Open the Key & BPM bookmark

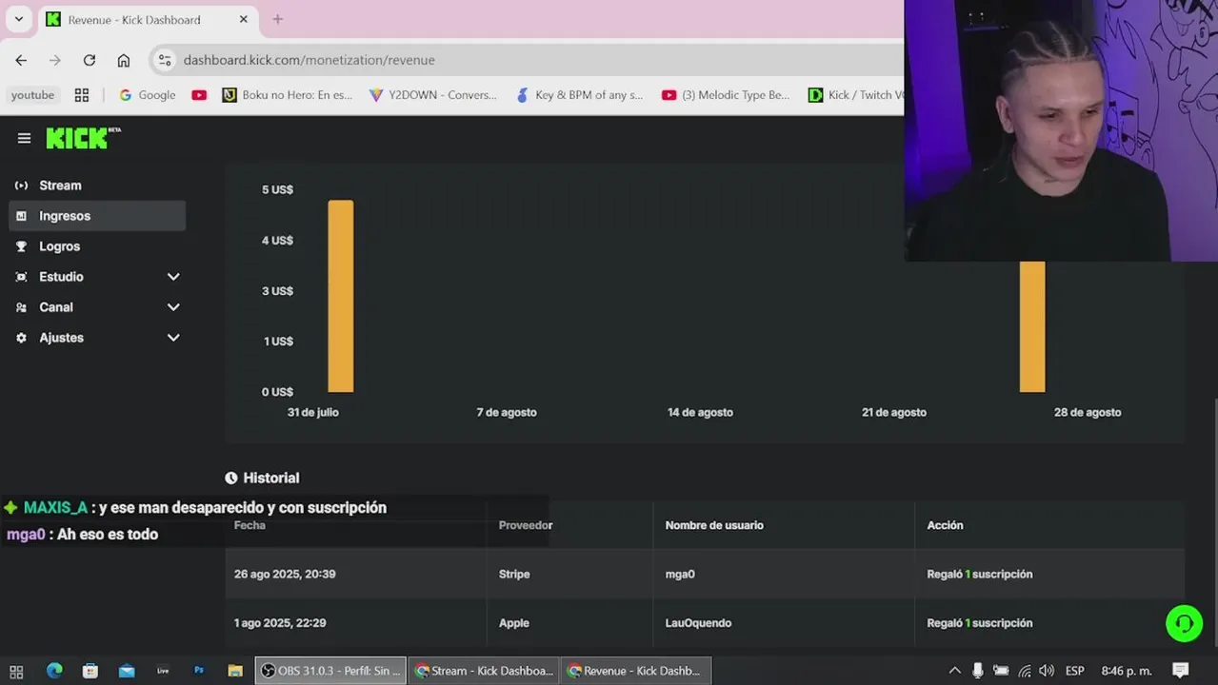point(580,95)
